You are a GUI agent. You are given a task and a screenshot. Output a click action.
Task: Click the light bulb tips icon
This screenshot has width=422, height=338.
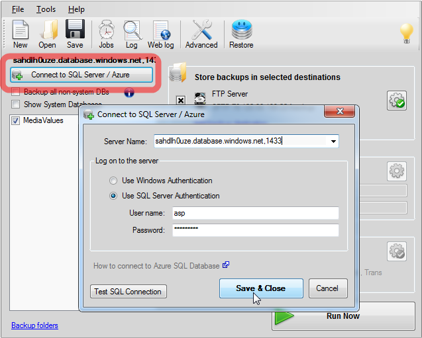[406, 33]
